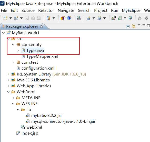Select the META-INF folder
150x142 pixels.
point(31,98)
